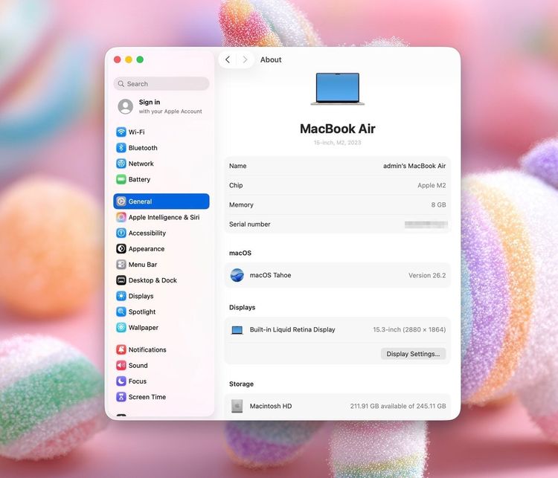The image size is (558, 478).
Task: Open Notifications settings
Action: tap(161, 349)
